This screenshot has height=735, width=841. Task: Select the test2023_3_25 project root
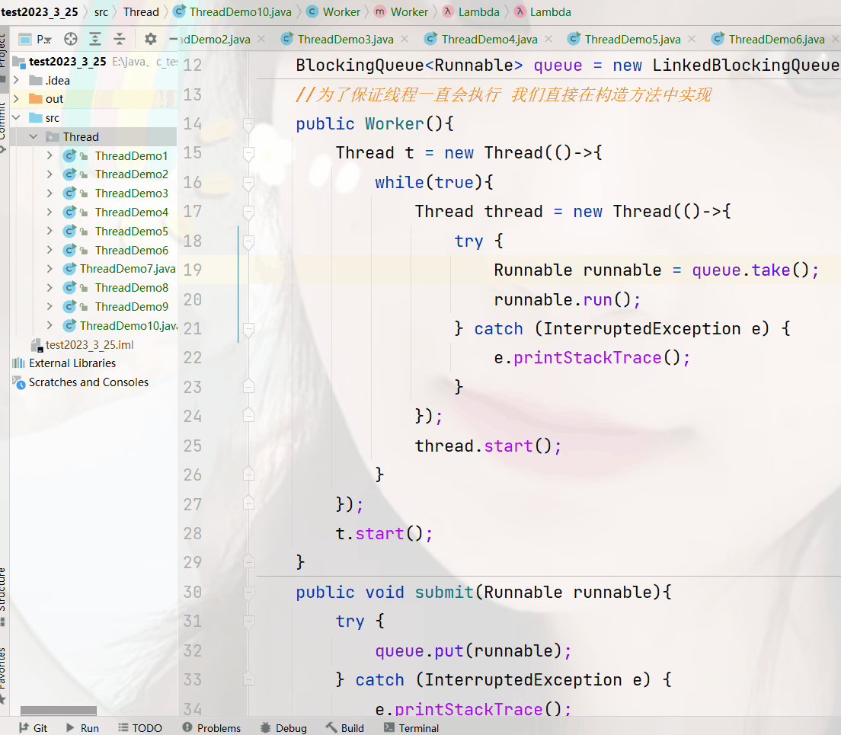coord(68,62)
